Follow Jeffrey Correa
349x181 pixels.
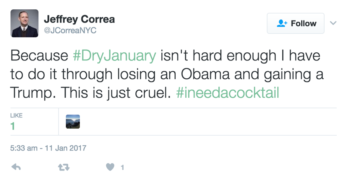click(x=295, y=23)
